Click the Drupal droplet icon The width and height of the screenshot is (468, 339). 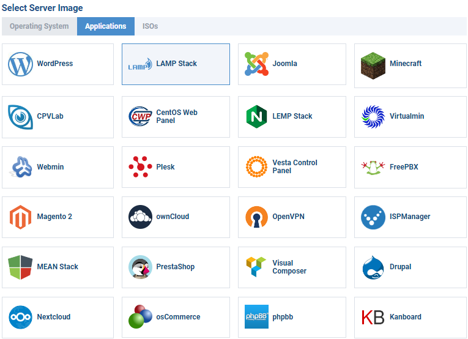(373, 267)
